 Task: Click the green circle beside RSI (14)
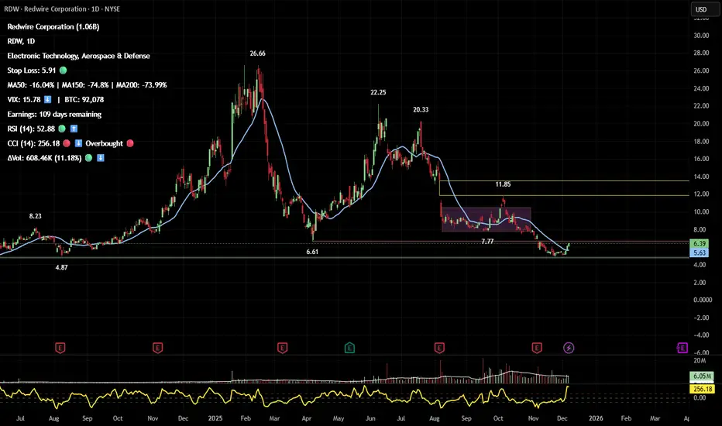tap(62, 129)
